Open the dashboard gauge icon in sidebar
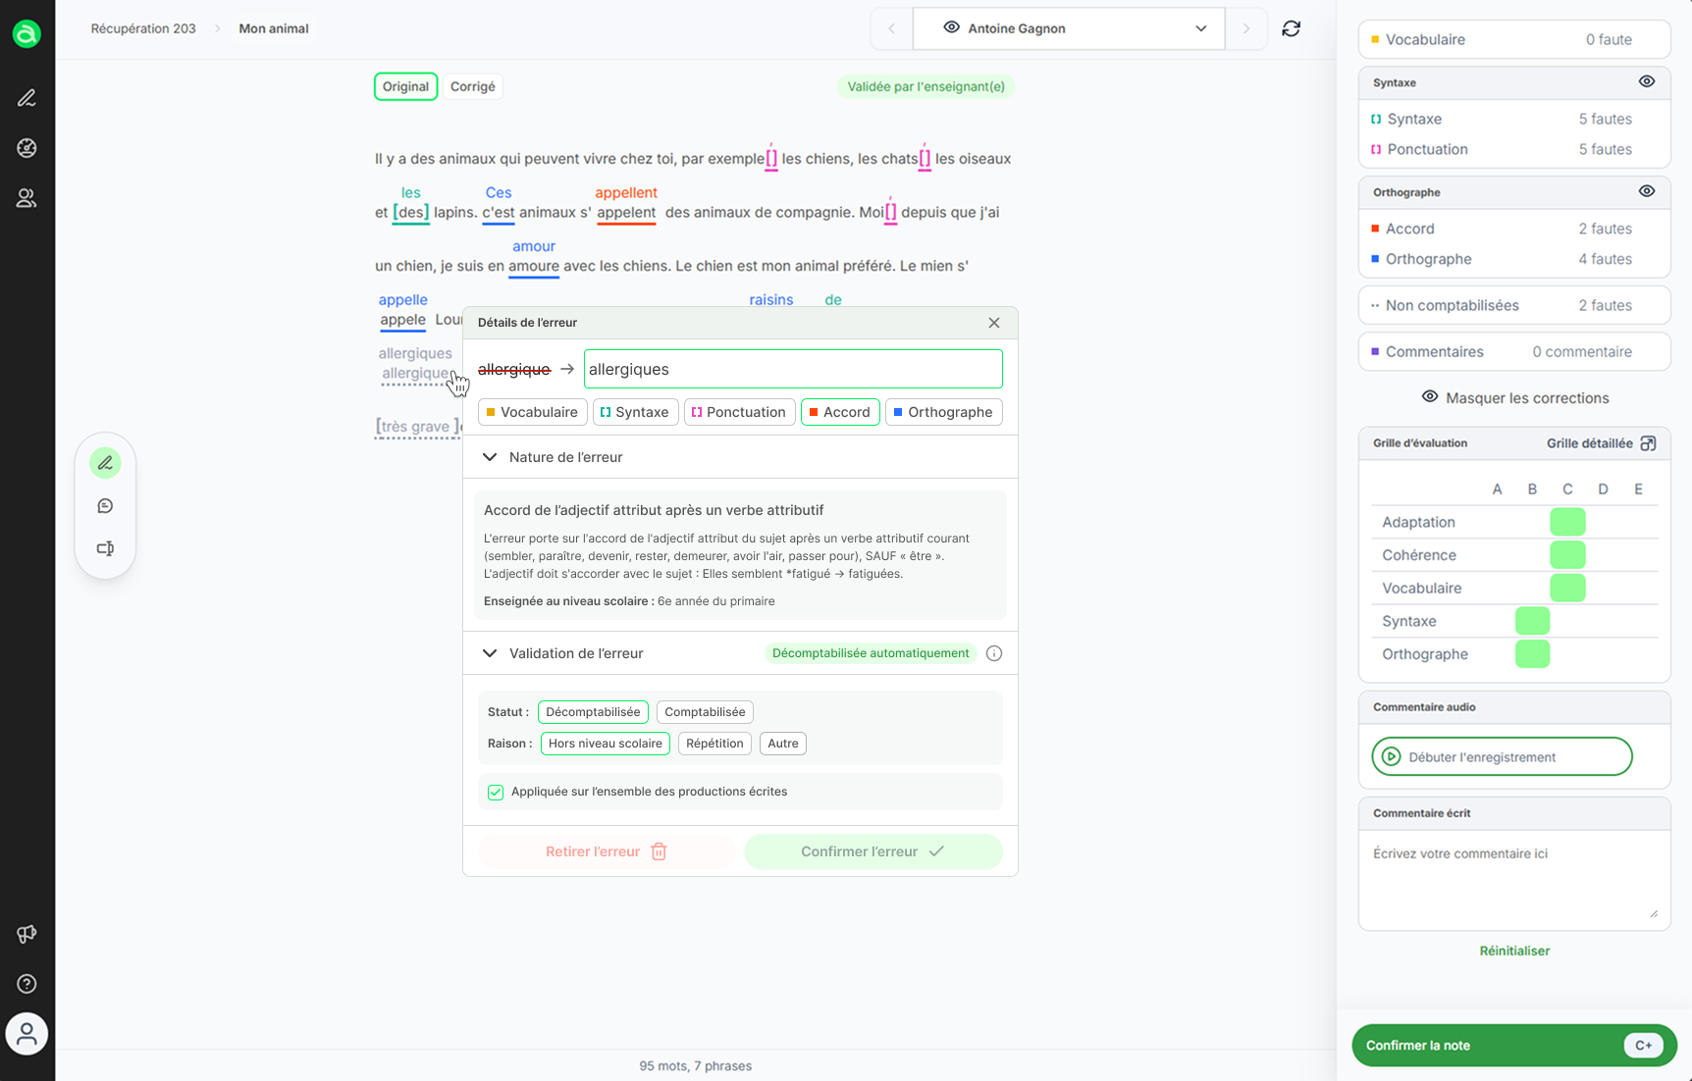This screenshot has height=1081, width=1692. pos(26,148)
